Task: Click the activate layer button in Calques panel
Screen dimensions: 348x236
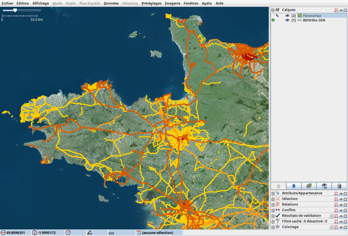Action: coord(309,186)
